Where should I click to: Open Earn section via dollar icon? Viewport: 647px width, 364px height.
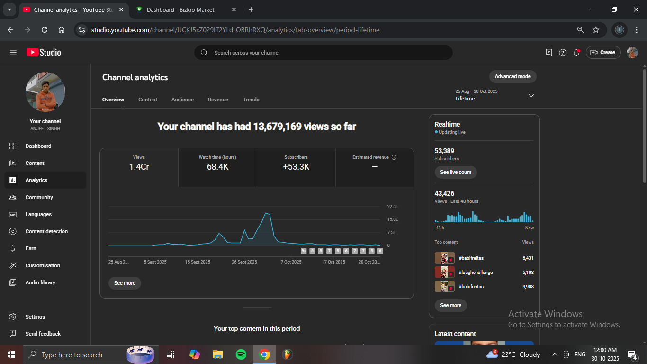[13, 248]
